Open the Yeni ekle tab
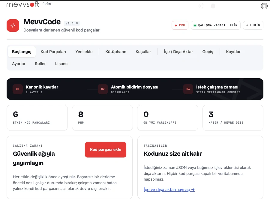The width and height of the screenshot is (270, 210). 84,52
